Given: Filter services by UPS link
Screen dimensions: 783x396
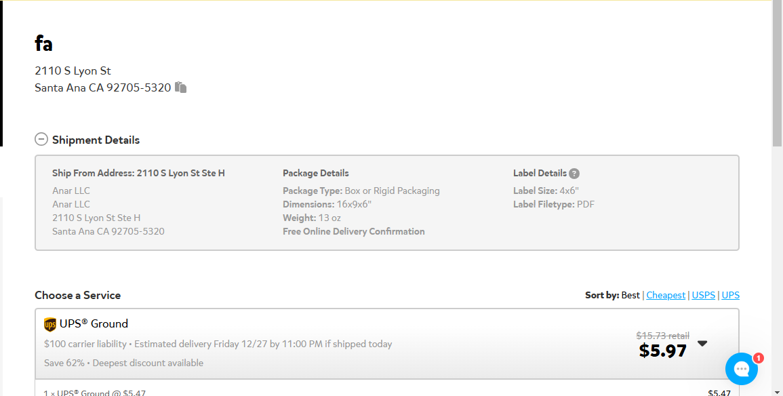Looking at the screenshot, I should (x=731, y=295).
